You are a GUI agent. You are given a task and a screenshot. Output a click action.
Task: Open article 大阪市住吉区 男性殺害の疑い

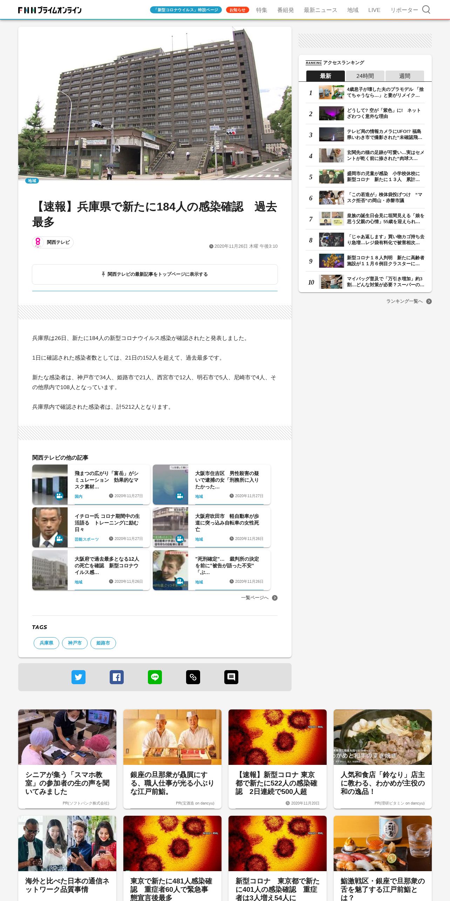(212, 485)
